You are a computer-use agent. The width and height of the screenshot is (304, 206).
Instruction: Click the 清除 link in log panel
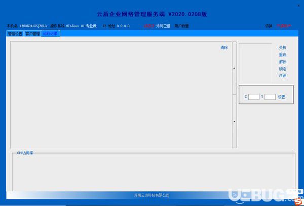point(224,47)
